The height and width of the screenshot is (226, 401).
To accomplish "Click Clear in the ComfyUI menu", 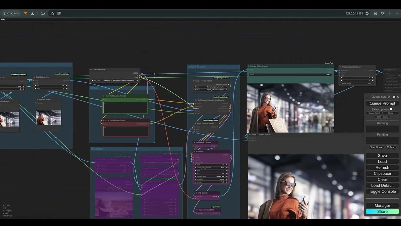I will (x=382, y=179).
